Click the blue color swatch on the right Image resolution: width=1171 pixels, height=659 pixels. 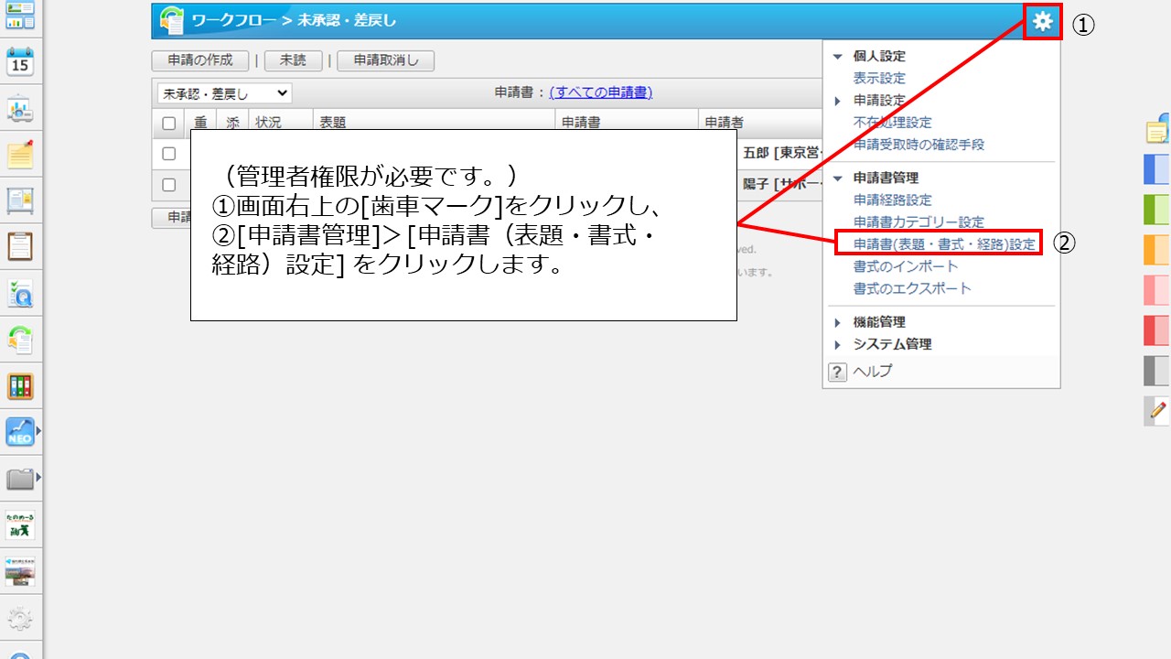1157,169
